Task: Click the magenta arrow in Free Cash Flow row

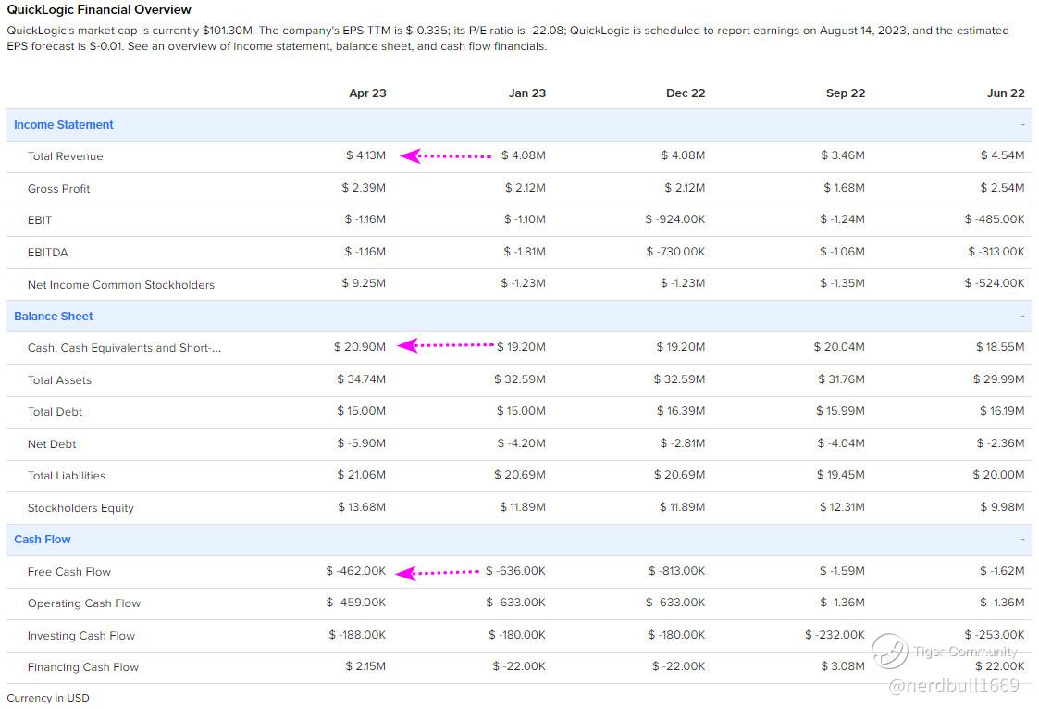Action: [439, 573]
